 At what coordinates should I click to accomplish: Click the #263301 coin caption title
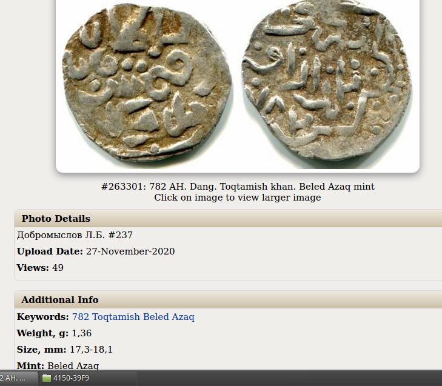coord(238,187)
